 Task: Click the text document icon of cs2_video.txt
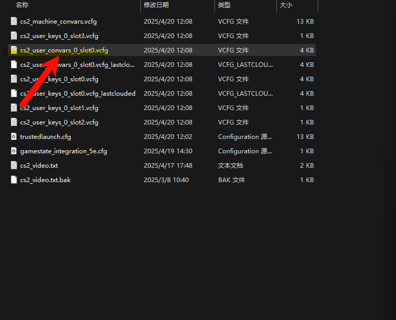point(14,165)
